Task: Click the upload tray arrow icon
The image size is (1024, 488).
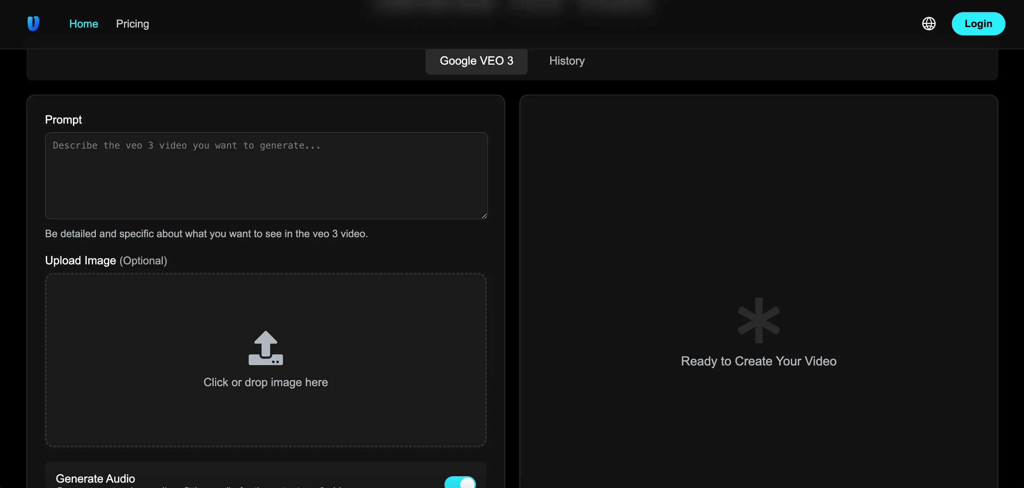Action: 265,348
